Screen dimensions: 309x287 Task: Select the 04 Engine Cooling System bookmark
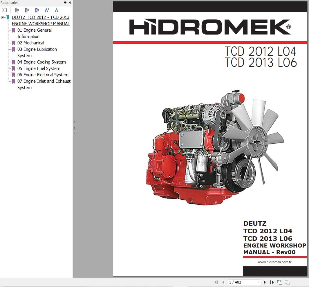[x=42, y=62]
